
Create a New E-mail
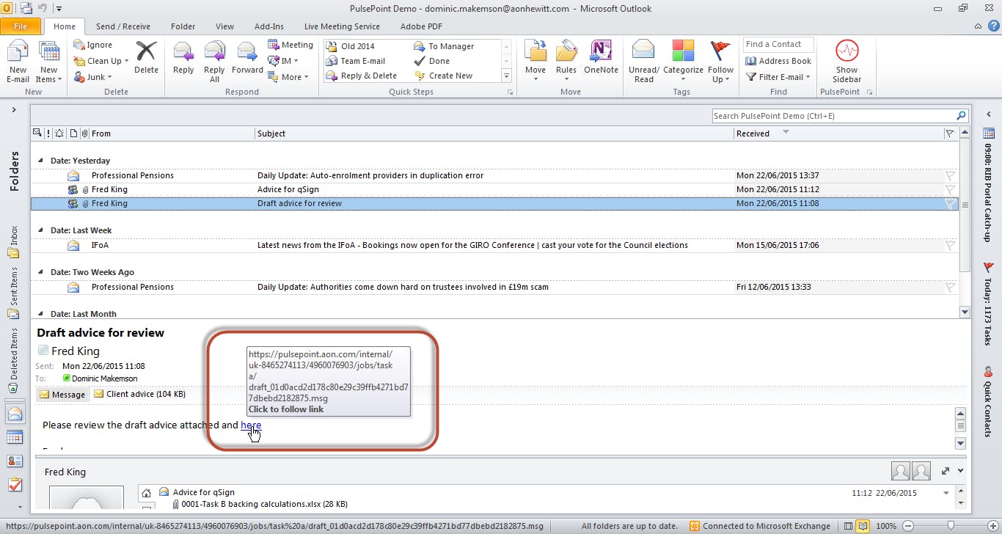click(x=18, y=62)
